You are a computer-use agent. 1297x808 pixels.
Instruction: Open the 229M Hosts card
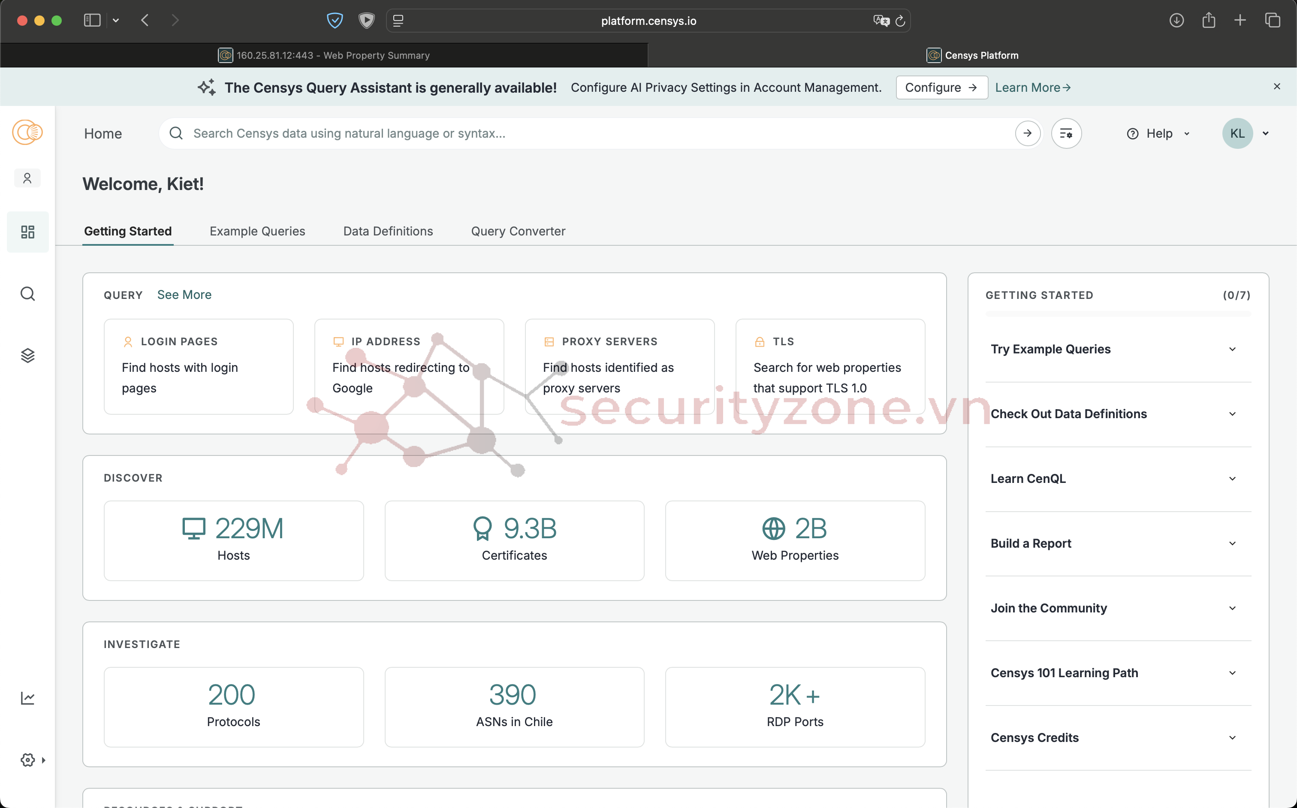tap(233, 540)
